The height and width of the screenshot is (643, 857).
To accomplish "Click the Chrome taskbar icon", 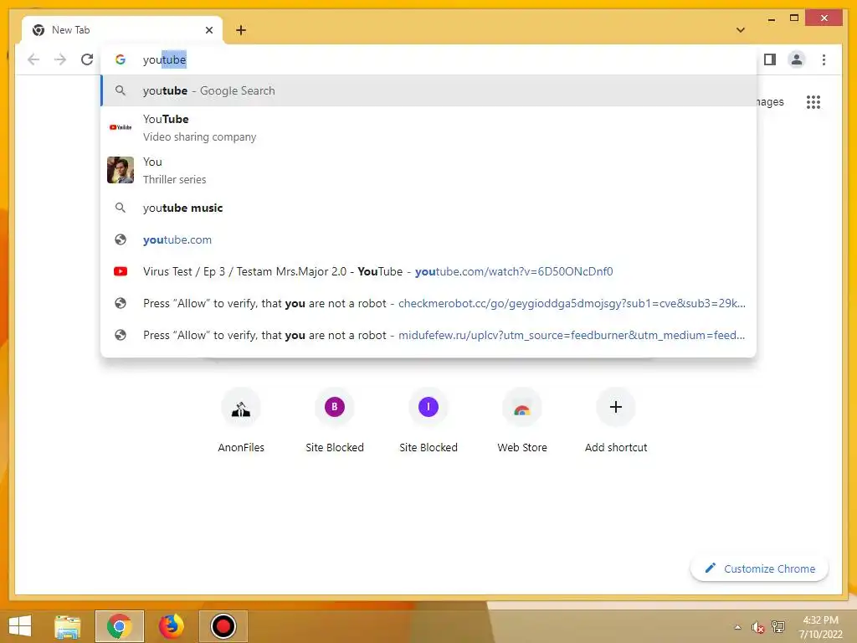I will pyautogui.click(x=119, y=626).
